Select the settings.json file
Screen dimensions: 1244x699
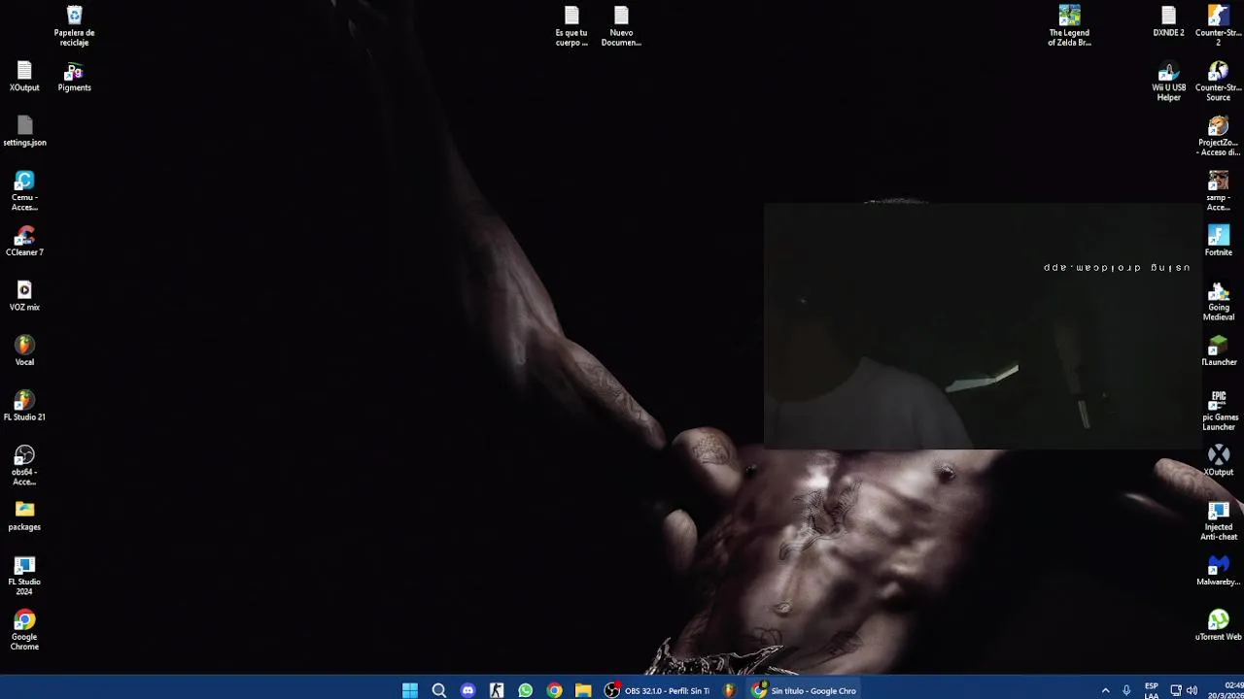click(x=24, y=132)
